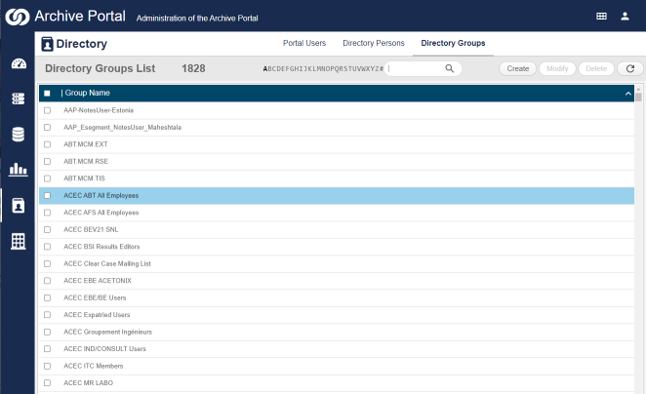Click the refresh list button icon
Screen dimensions: 646x394
click(x=630, y=68)
